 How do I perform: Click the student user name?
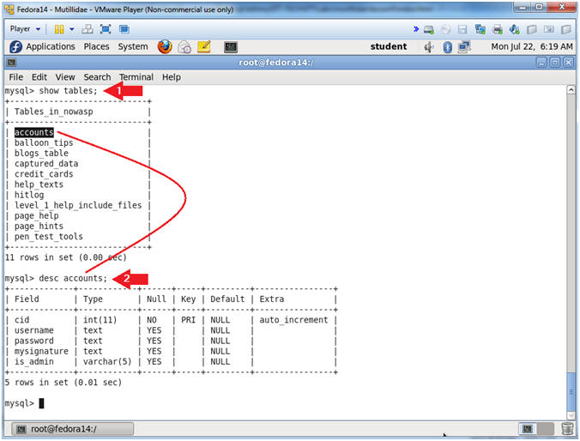coord(389,46)
